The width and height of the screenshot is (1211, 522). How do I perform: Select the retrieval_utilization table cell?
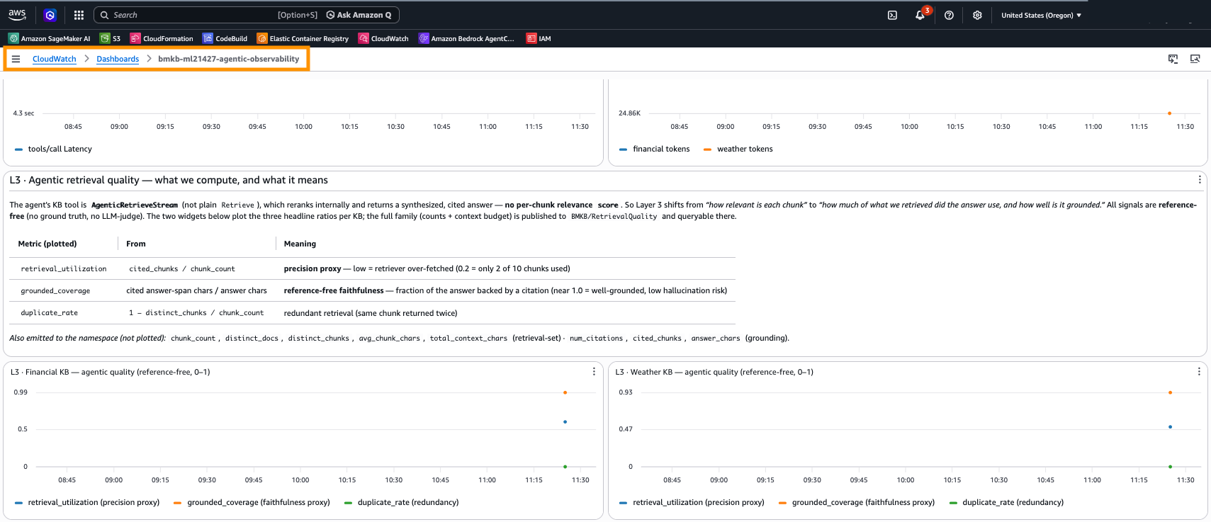[64, 268]
